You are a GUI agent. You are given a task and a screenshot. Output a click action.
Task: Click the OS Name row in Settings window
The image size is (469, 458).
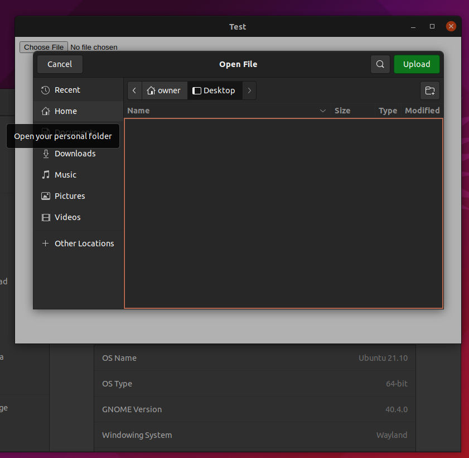coord(254,358)
